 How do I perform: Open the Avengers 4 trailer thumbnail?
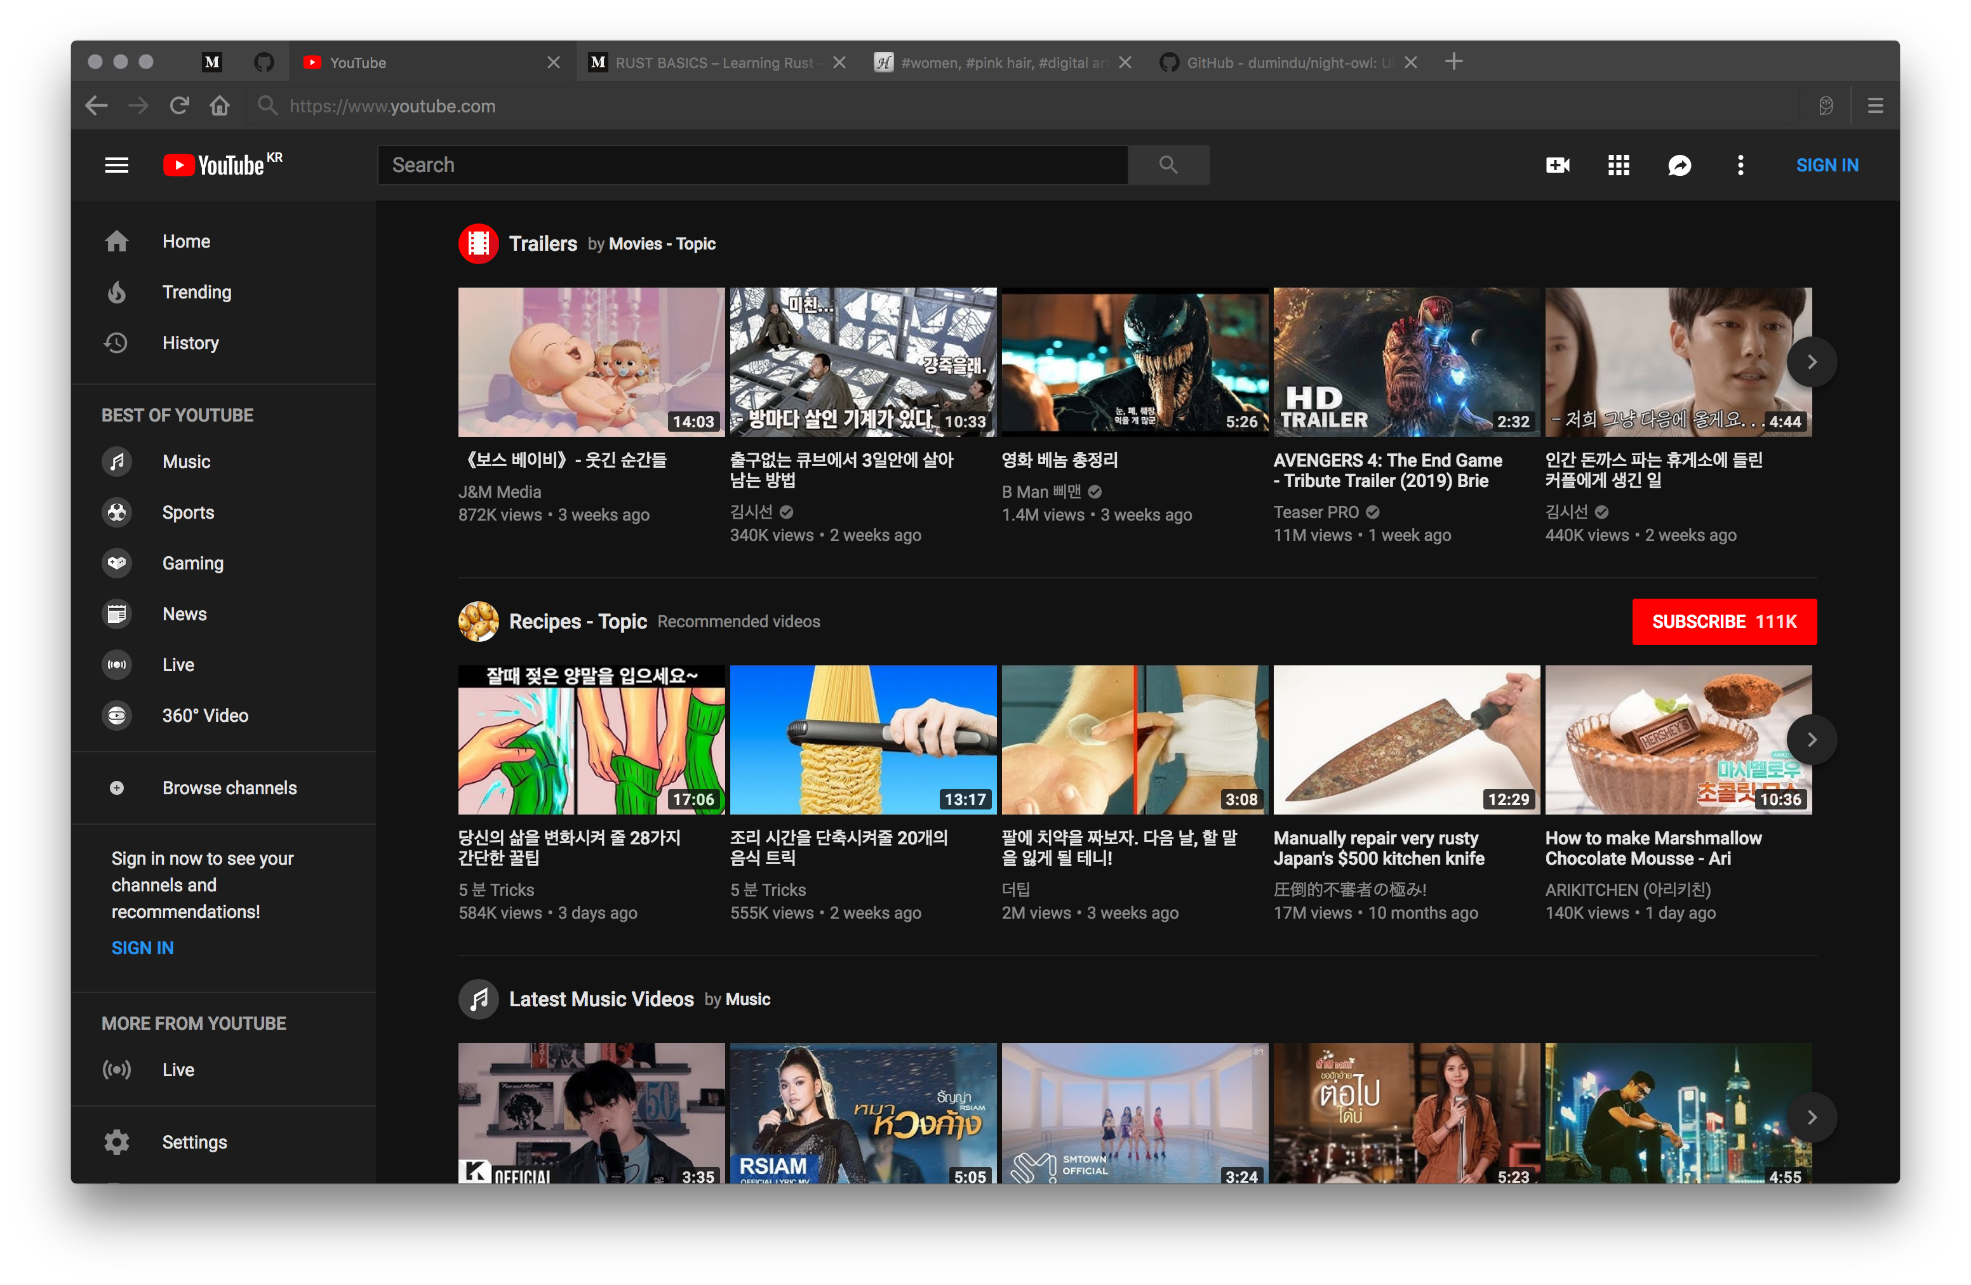(1405, 362)
